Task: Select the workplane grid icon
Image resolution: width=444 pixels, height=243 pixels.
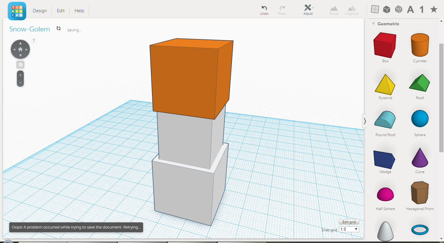Action: coord(375,10)
